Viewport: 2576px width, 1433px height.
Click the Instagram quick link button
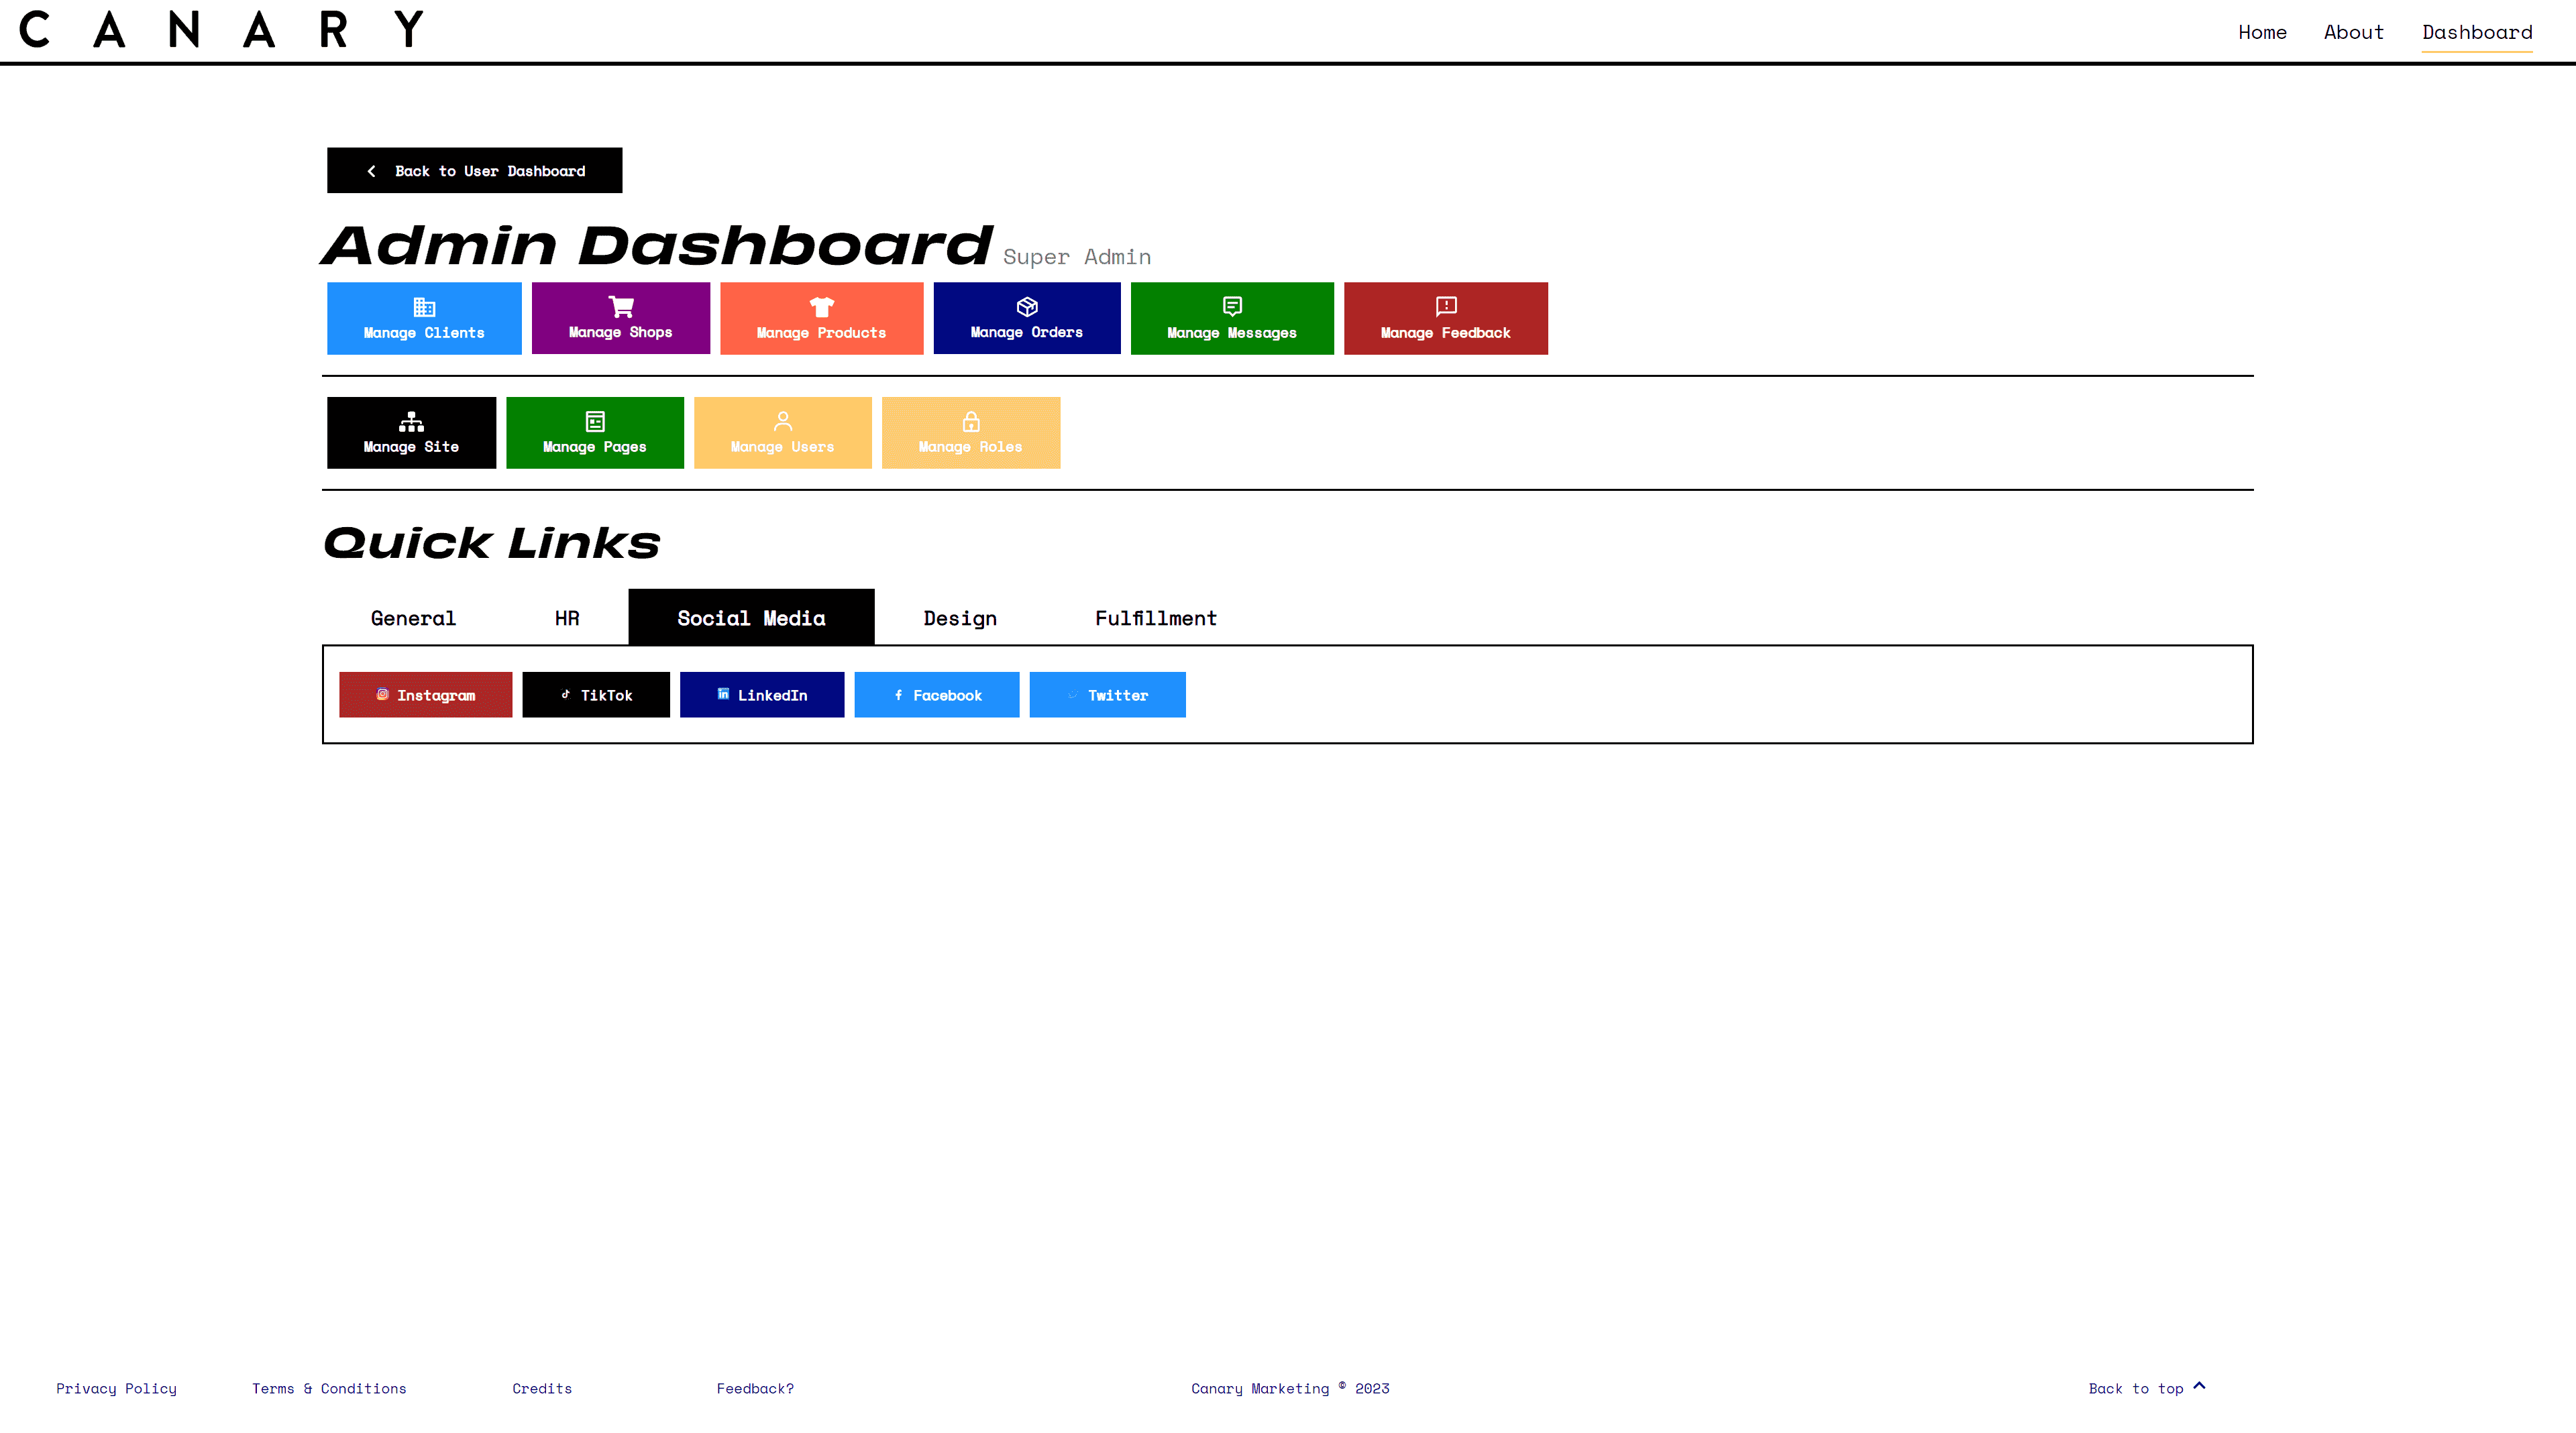424,693
